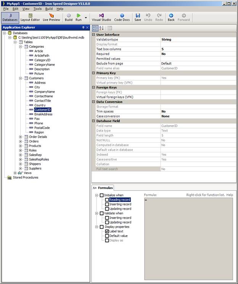Click the property pages icon
Image resolution: width=238 pixels, height=284 pixels.
coord(109,28)
